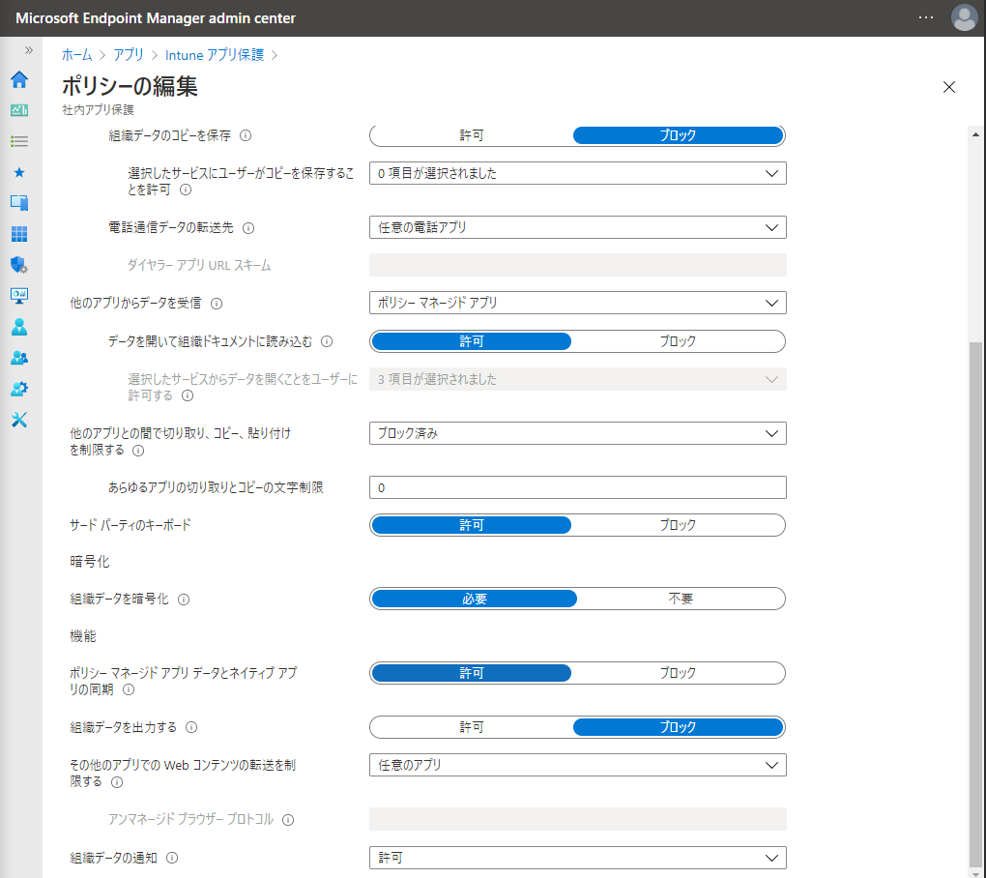Show info for 切り取り、コピー、貼り付けを制限する
Image resolution: width=986 pixels, height=878 pixels.
point(138,451)
